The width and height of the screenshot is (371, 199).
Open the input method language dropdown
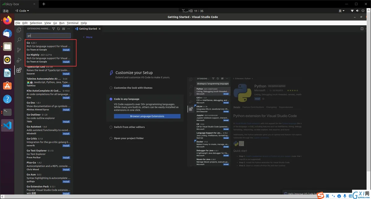pos(342,11)
